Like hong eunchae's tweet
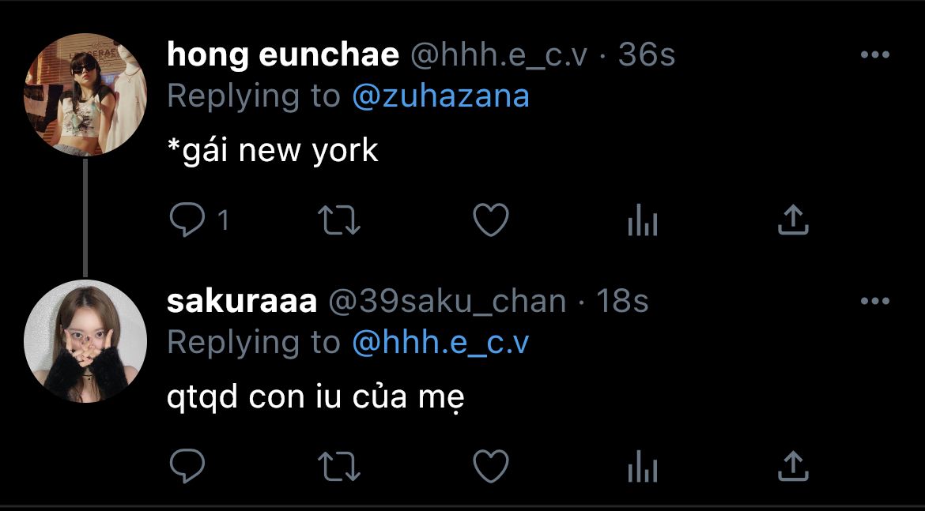 point(491,220)
